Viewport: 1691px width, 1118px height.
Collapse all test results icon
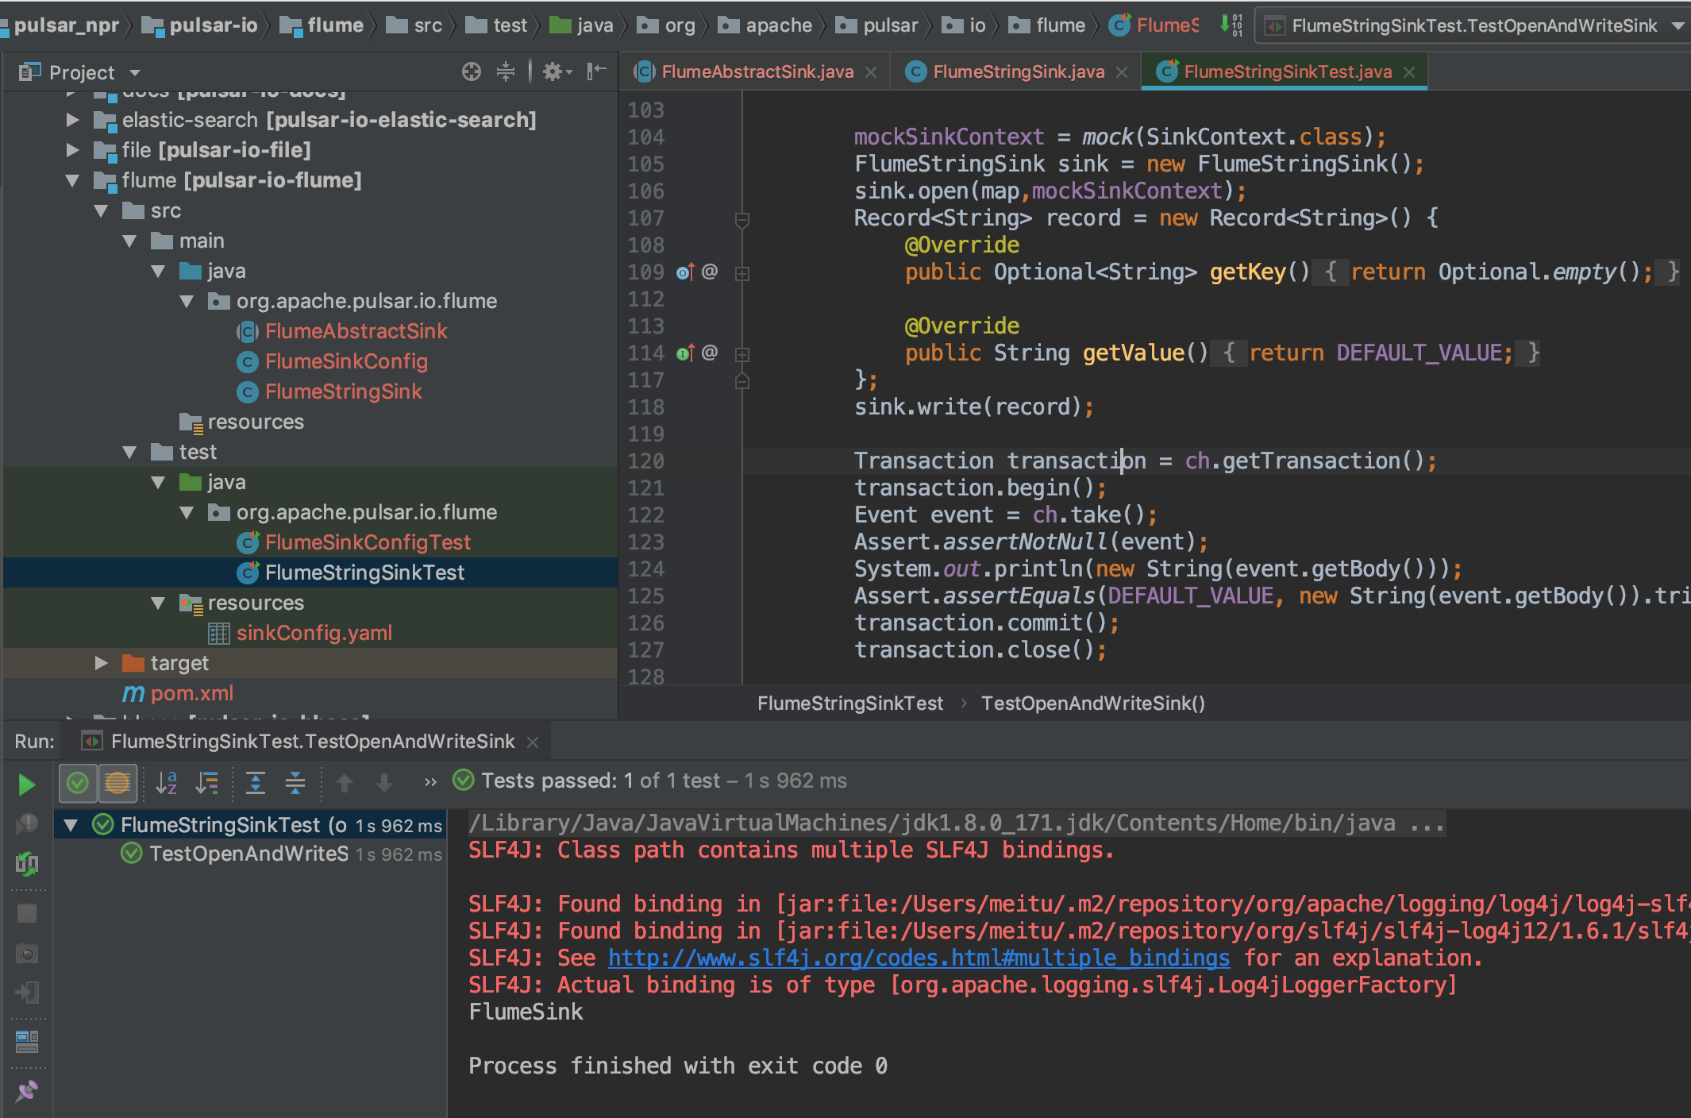click(x=295, y=784)
